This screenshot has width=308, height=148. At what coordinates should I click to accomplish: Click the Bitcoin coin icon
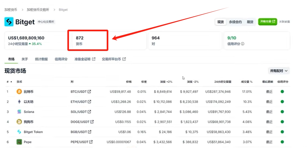19,92
